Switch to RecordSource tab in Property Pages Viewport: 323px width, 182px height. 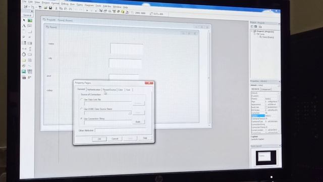(110, 90)
